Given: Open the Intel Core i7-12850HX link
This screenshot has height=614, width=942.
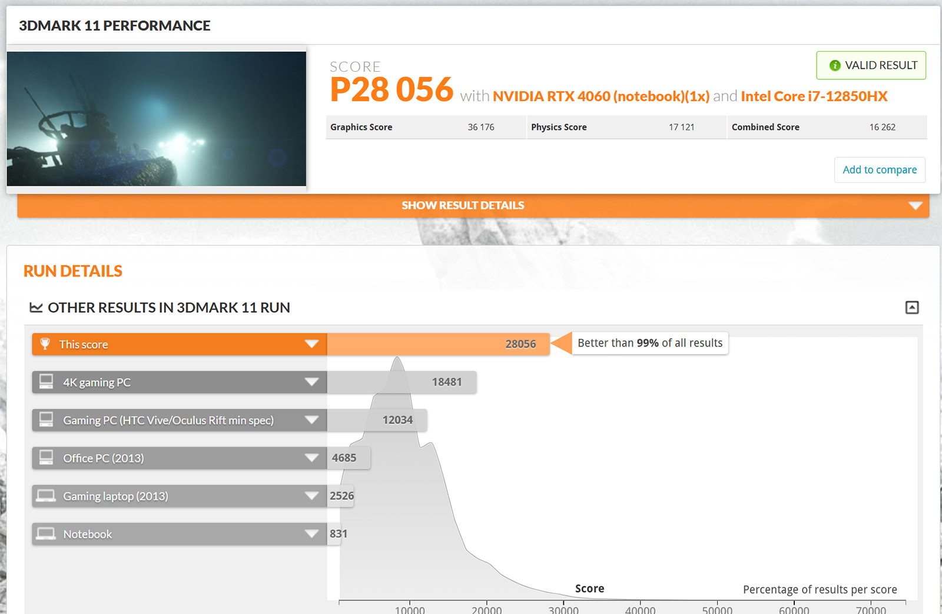Looking at the screenshot, I should 814,96.
